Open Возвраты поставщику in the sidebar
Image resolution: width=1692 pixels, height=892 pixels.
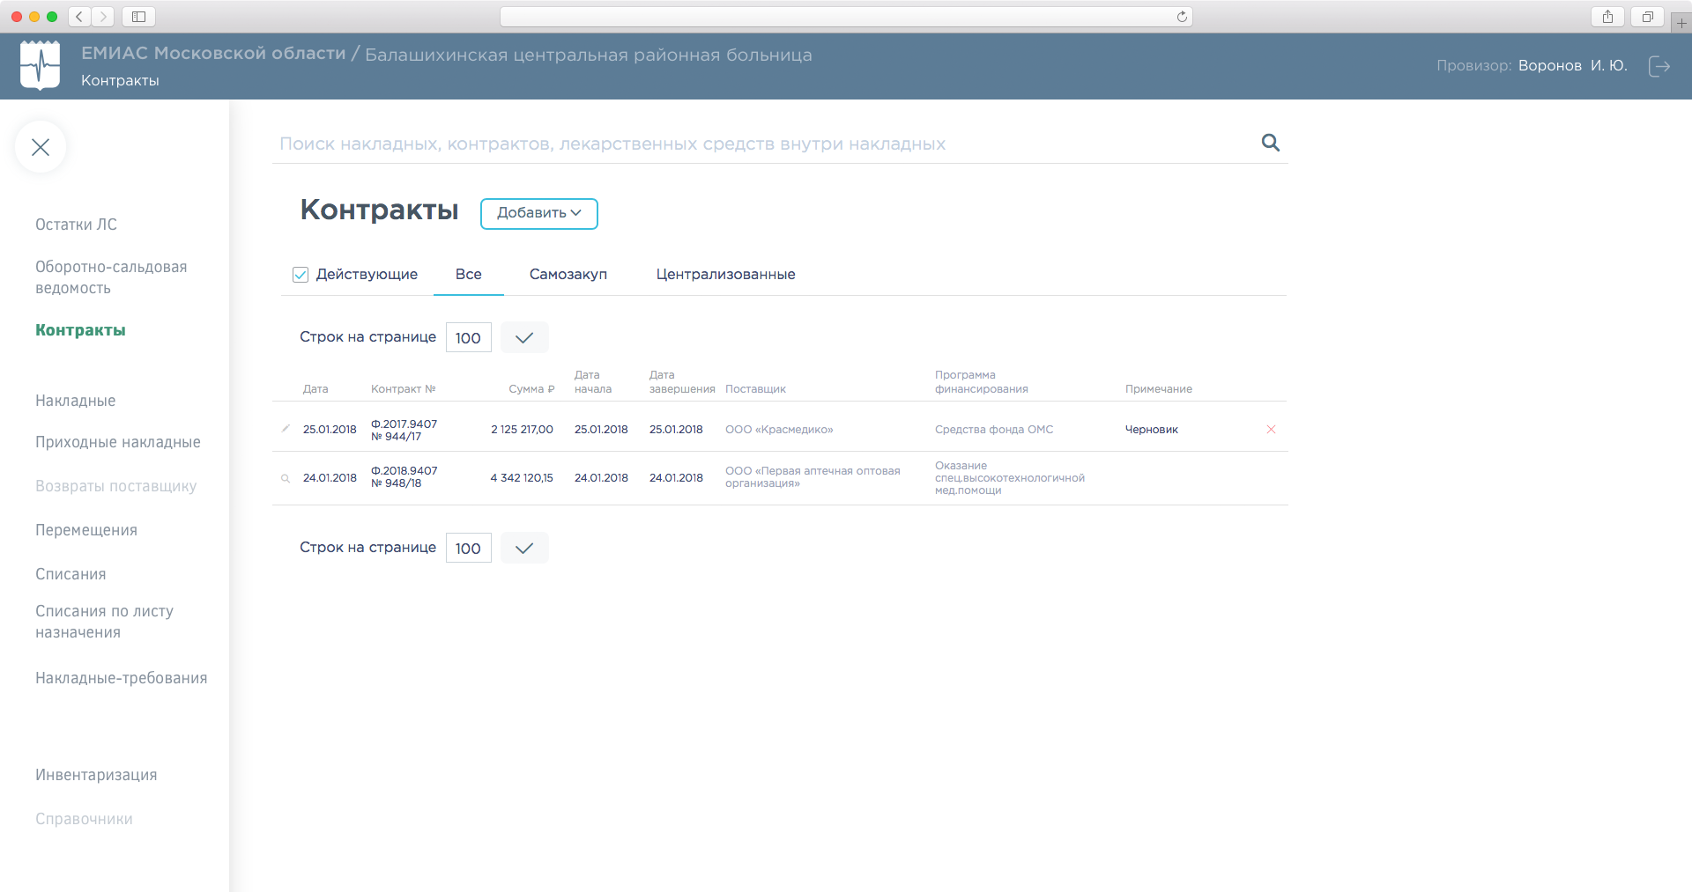click(116, 486)
